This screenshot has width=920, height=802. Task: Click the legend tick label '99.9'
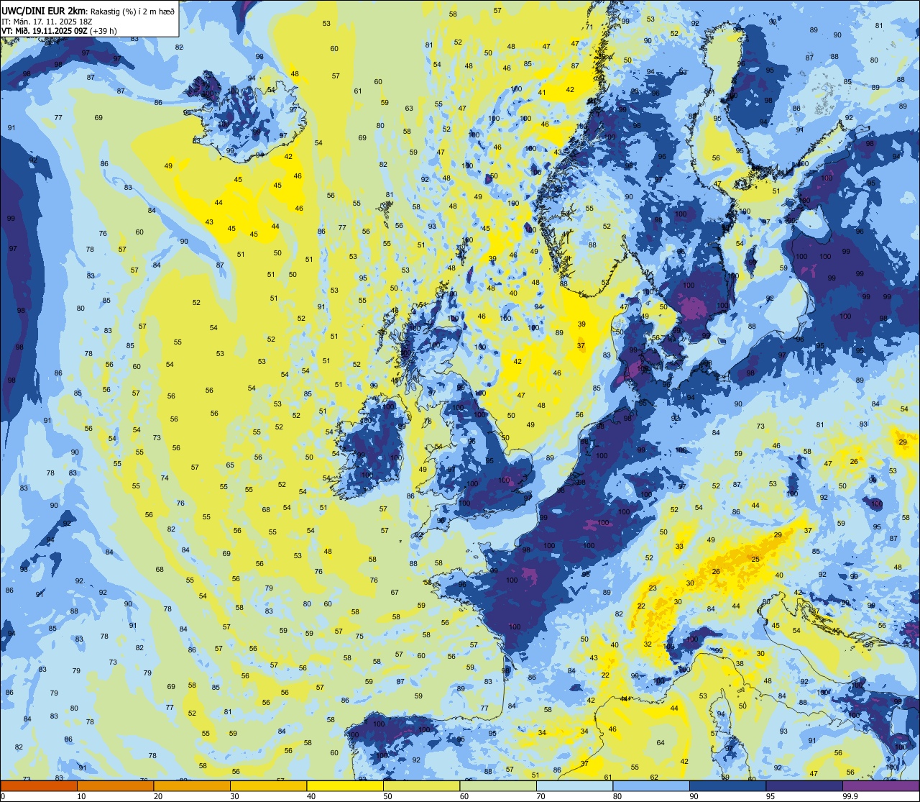tap(850, 796)
